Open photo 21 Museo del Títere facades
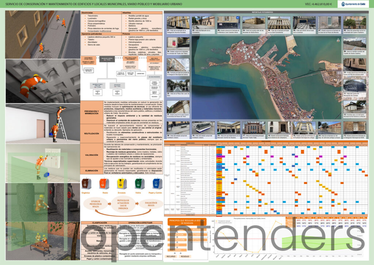The height and width of the screenshot is (265, 374). coord(178,107)
